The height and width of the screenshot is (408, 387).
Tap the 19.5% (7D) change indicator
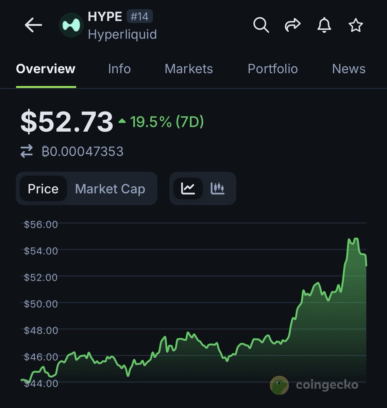click(161, 121)
